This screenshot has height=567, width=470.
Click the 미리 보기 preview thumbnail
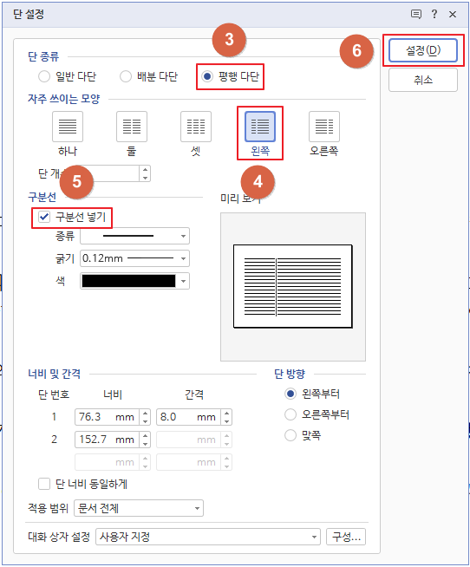click(x=293, y=286)
